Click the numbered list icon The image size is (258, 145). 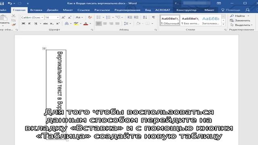(108, 17)
